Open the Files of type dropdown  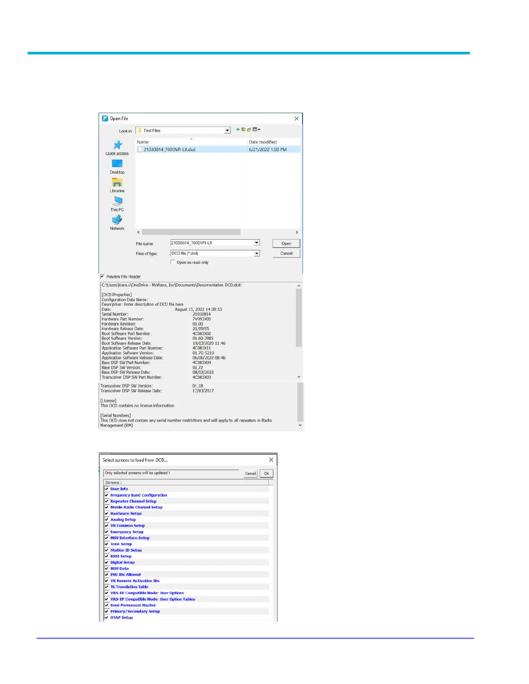click(257, 253)
